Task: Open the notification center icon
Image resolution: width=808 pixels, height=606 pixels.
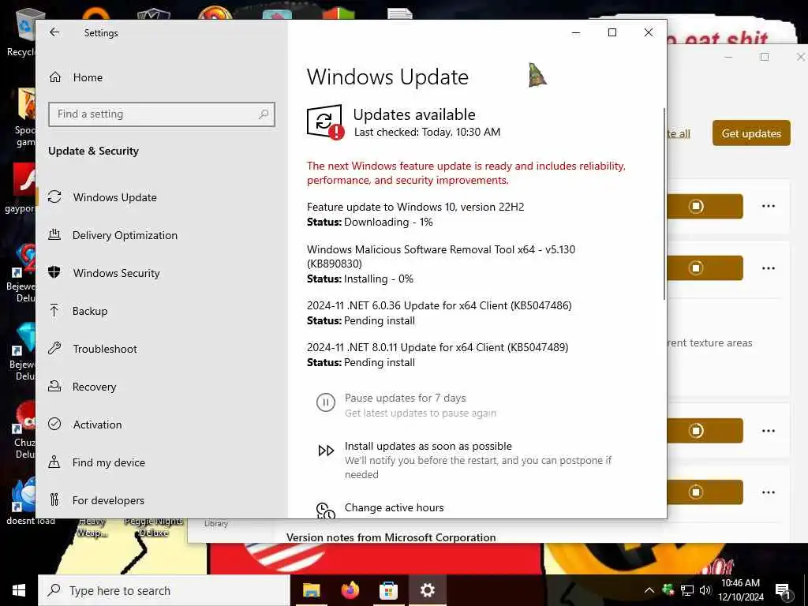Action: click(x=783, y=591)
